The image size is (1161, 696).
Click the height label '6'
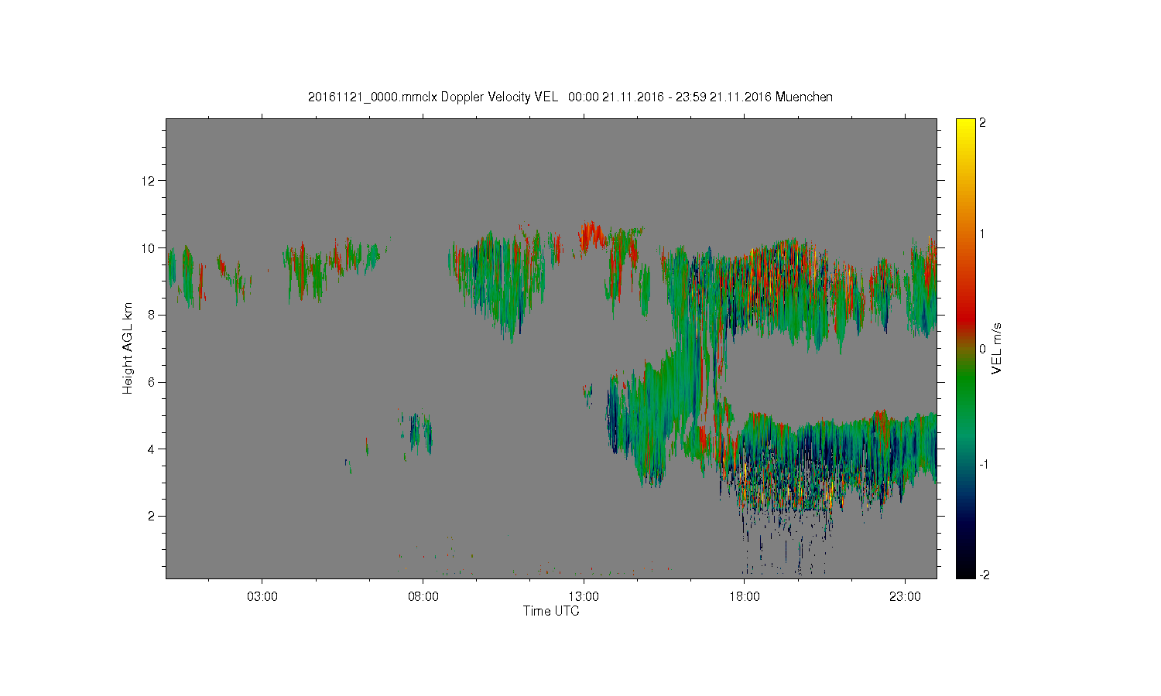[152, 382]
